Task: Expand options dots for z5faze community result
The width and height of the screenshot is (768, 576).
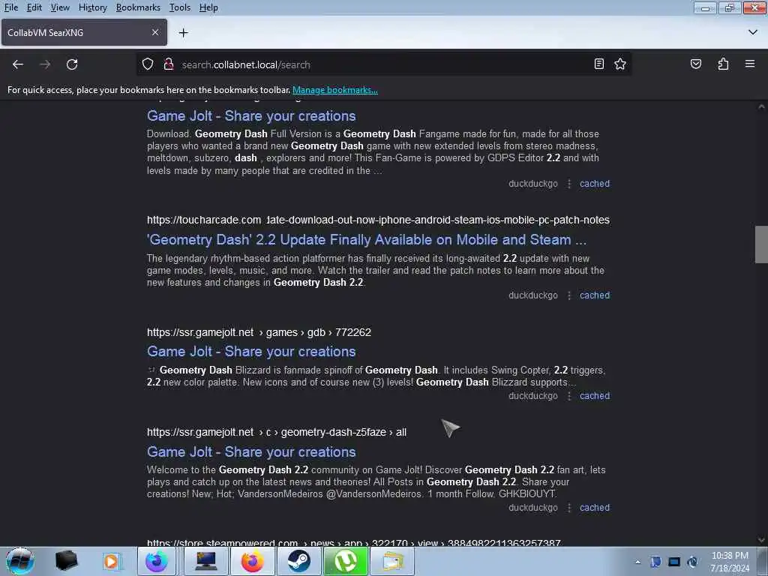Action: click(x=569, y=508)
